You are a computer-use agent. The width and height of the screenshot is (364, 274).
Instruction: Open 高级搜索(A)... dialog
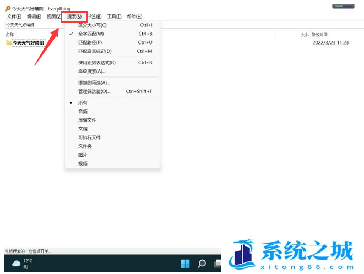[113, 71]
